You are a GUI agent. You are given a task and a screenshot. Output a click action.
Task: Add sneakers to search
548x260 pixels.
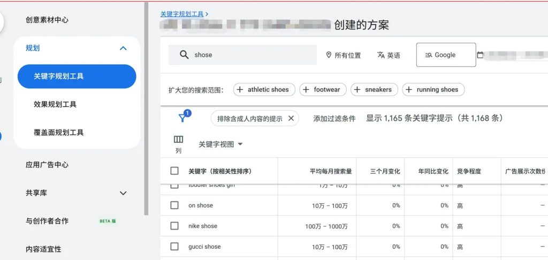point(374,89)
